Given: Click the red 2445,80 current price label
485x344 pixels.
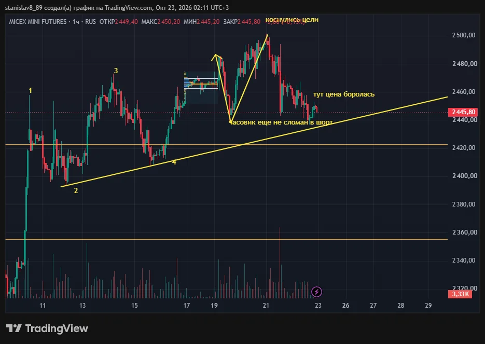Looking at the screenshot, I should tap(463, 112).
